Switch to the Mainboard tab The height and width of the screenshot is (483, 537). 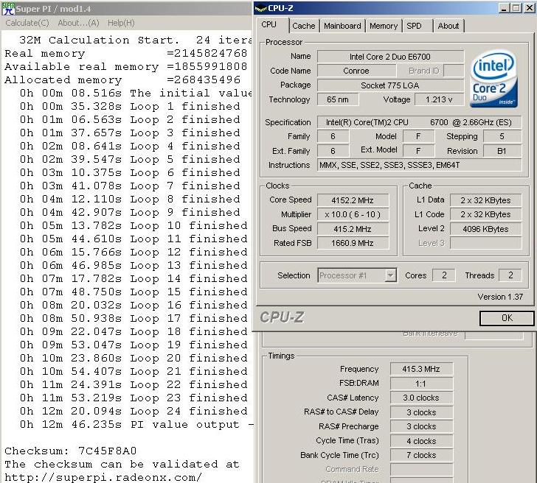[342, 26]
